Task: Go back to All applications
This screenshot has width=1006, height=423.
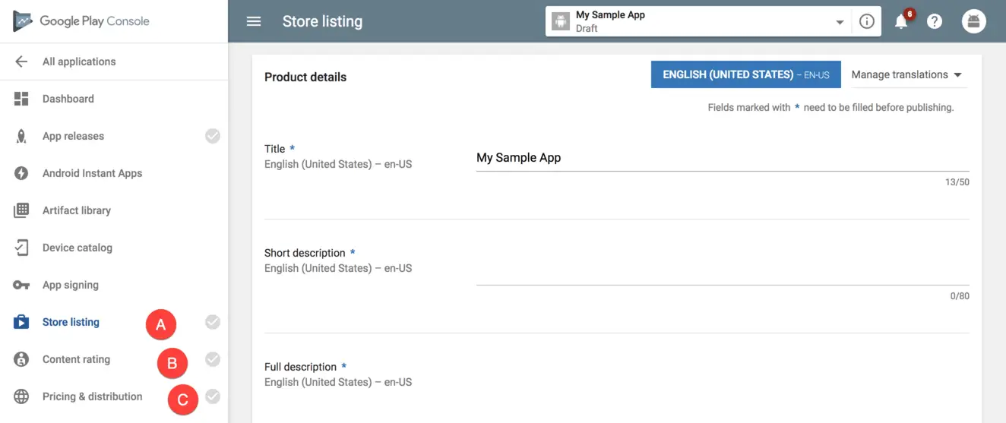Action: tap(78, 62)
